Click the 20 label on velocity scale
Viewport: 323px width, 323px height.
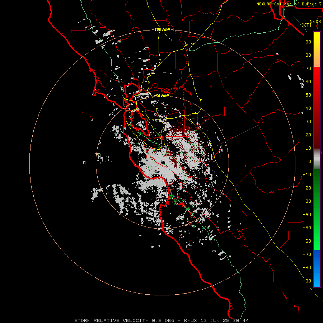click(308, 135)
